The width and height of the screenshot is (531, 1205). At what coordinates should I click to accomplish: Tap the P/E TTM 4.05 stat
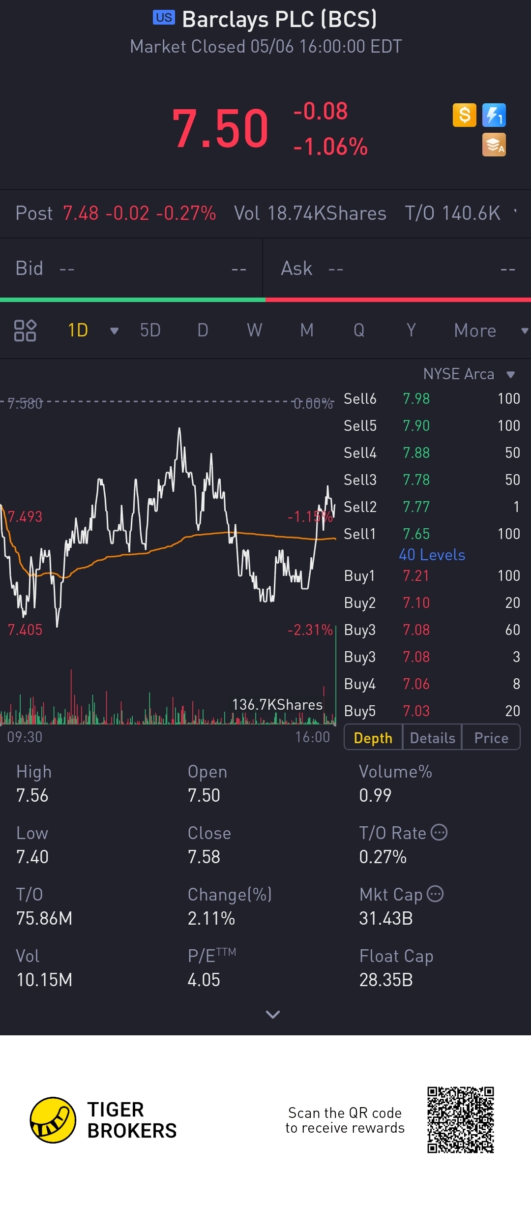point(212,968)
